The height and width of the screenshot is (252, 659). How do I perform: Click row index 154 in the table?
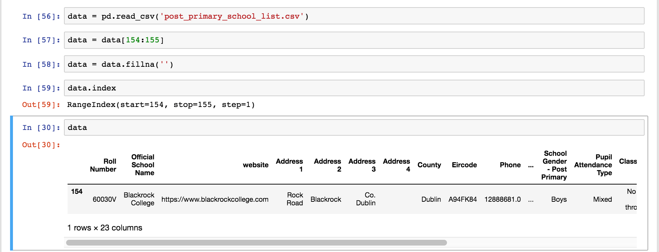pos(77,192)
